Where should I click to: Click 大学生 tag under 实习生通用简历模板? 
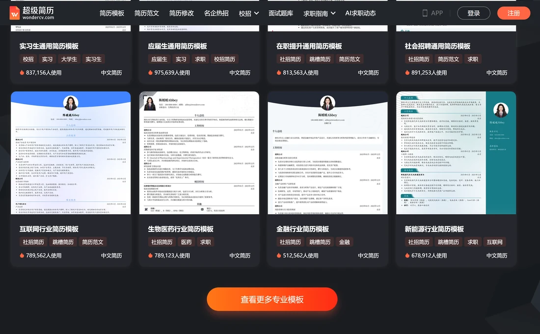[x=69, y=59]
